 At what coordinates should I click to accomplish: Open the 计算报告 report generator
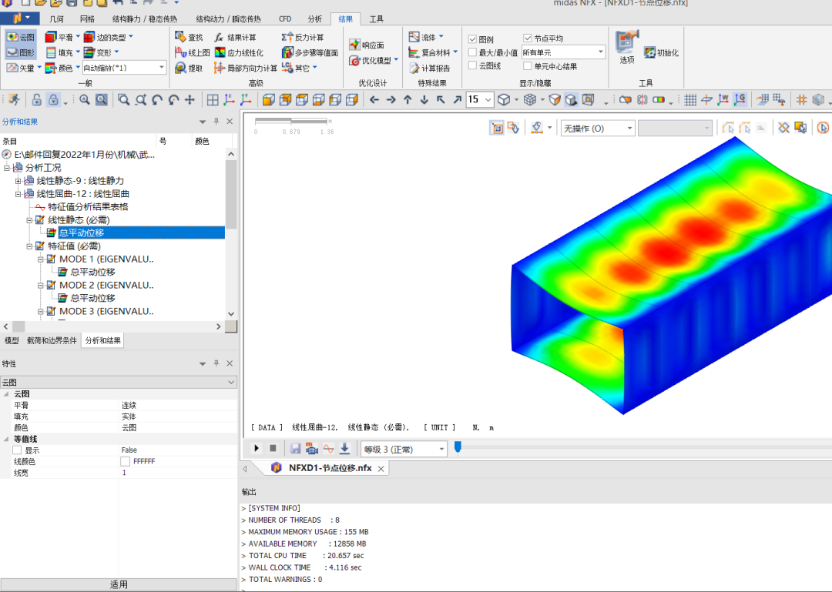428,68
